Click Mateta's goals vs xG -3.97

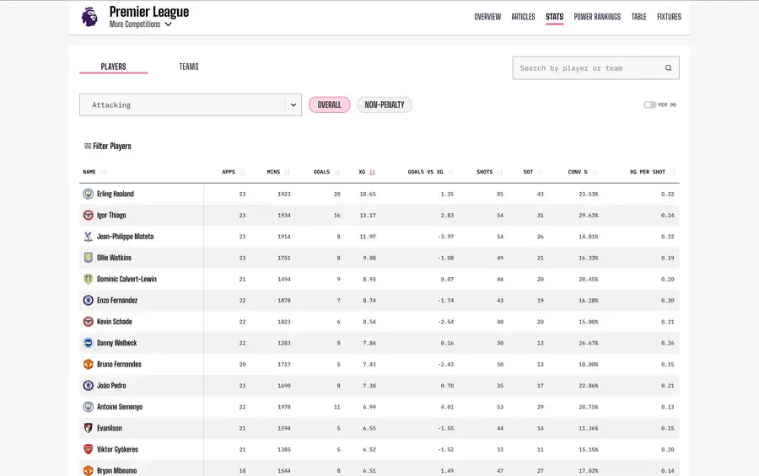coord(445,237)
